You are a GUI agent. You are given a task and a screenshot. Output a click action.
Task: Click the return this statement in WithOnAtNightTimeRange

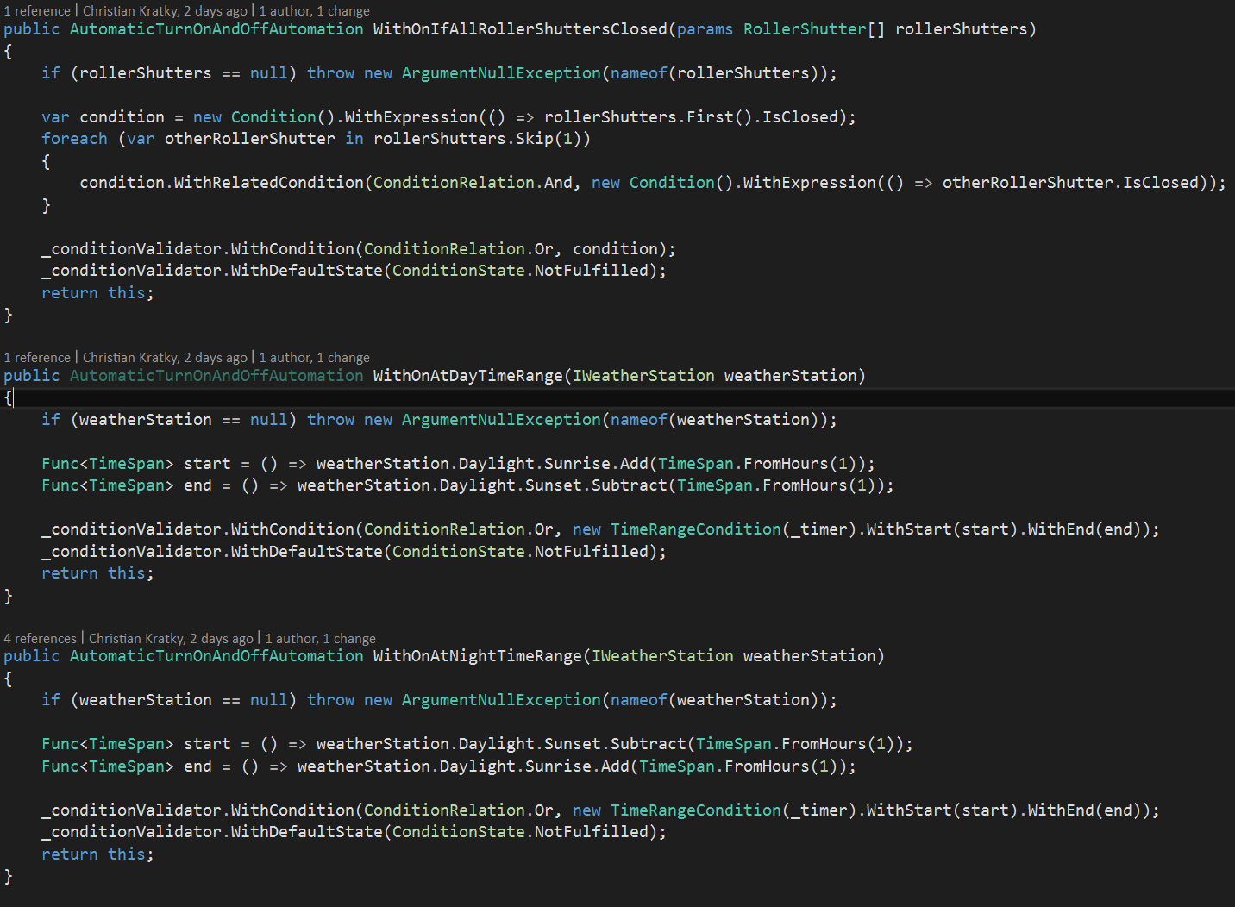click(x=97, y=854)
